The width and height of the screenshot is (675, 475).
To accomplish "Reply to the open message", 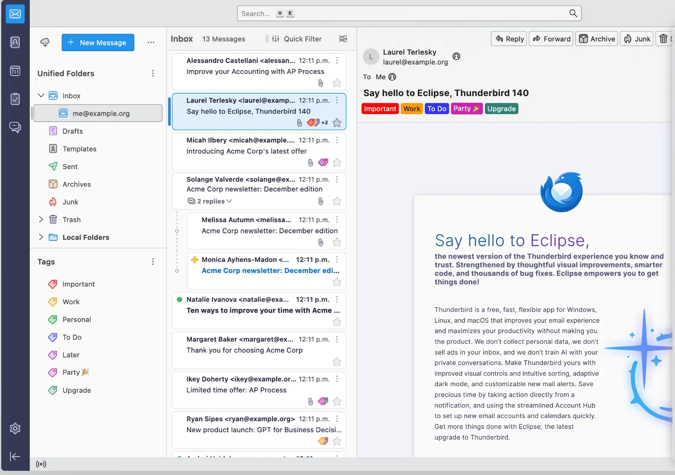I will (510, 39).
